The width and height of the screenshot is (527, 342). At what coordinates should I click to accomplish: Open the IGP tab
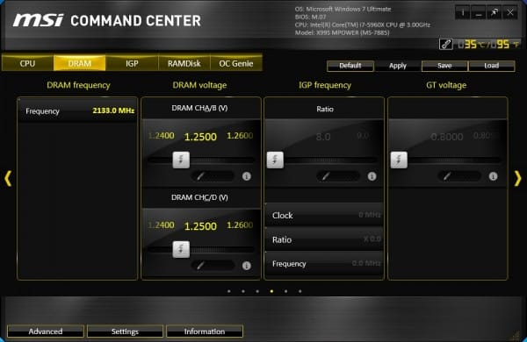[132, 63]
